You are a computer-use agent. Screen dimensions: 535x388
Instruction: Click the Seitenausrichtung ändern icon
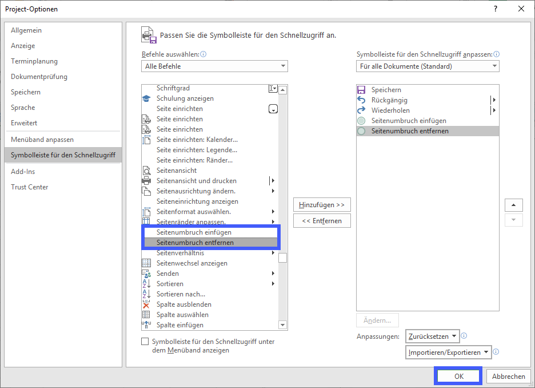click(x=146, y=191)
